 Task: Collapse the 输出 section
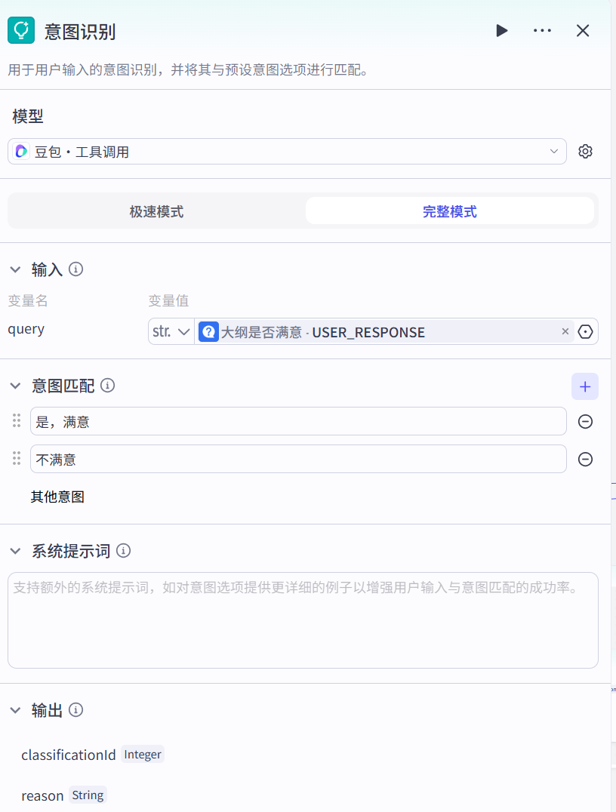(x=15, y=710)
